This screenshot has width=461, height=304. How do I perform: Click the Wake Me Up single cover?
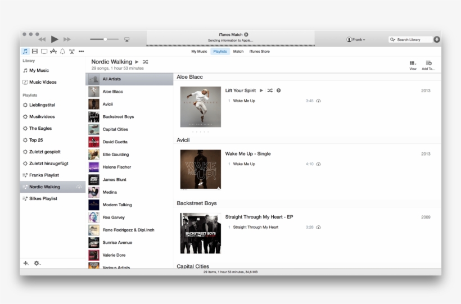point(201,169)
